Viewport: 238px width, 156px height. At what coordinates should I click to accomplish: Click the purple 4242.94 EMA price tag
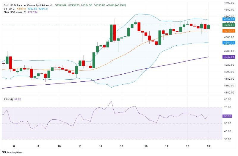click(229, 57)
